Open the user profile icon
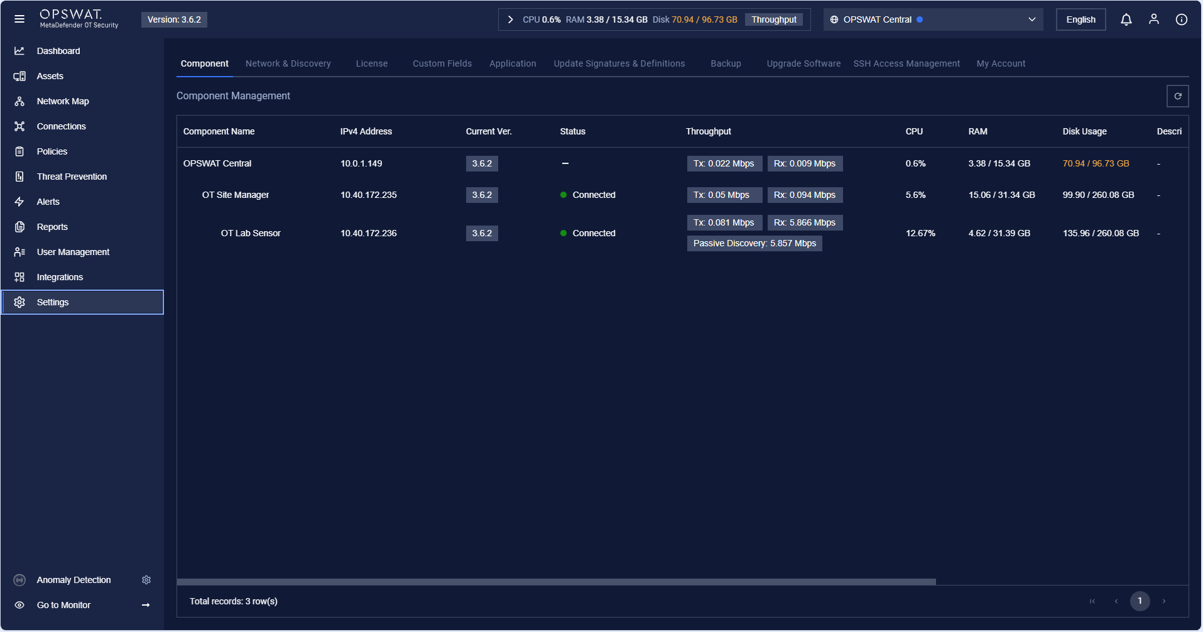Screen dimensions: 1203x632 [x=1153, y=19]
